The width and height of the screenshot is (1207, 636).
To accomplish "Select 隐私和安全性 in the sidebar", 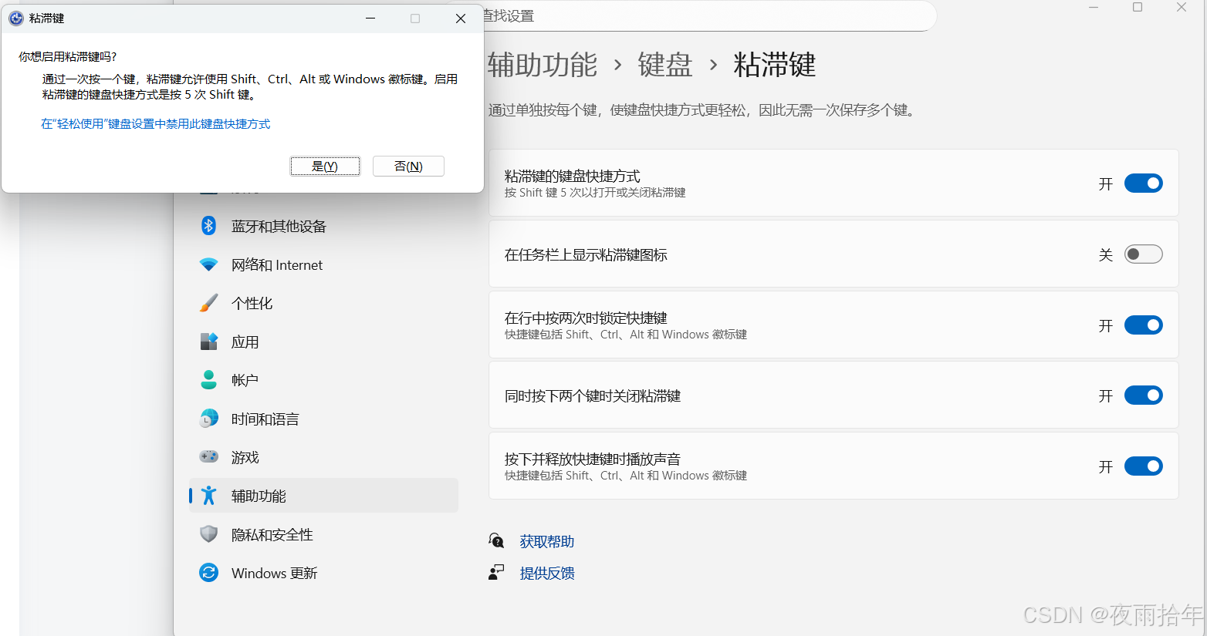I will pyautogui.click(x=323, y=534).
